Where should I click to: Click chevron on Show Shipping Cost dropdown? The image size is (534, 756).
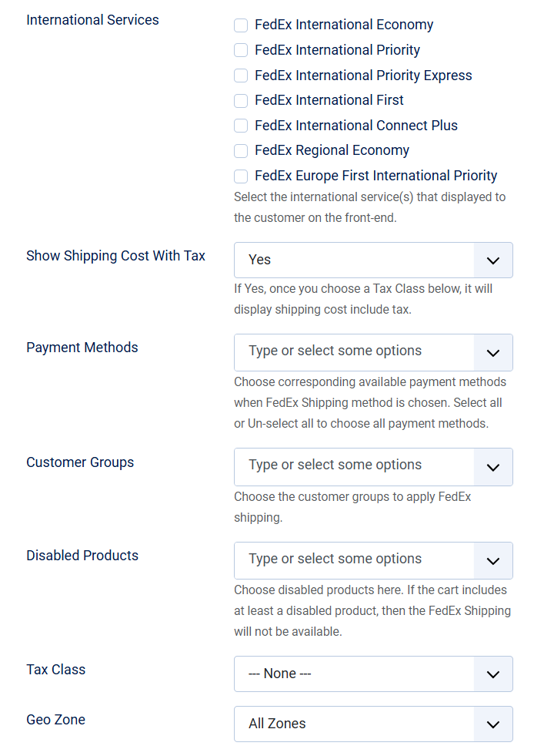pyautogui.click(x=493, y=260)
